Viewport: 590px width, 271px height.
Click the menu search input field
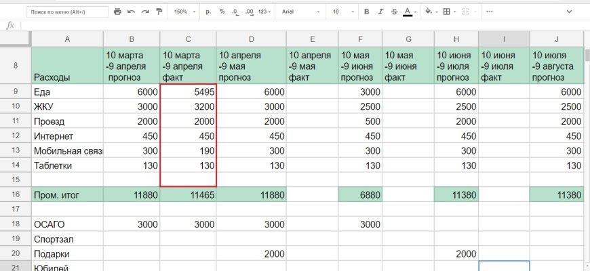(67, 12)
